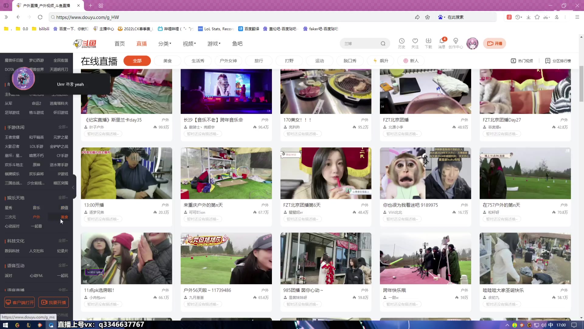Reload the page with refresh icon
The image size is (584, 329).
click(40, 17)
